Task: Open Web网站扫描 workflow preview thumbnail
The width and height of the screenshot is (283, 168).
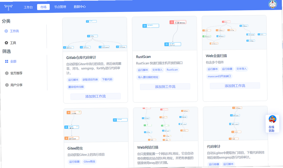Action: 166,124
